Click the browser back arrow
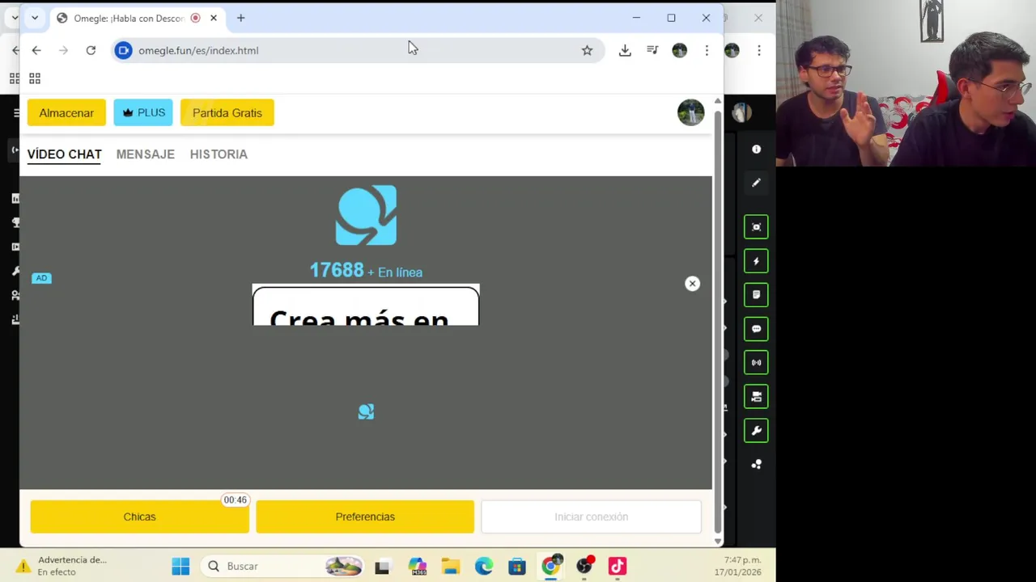Image resolution: width=1036 pixels, height=582 pixels. tap(36, 50)
